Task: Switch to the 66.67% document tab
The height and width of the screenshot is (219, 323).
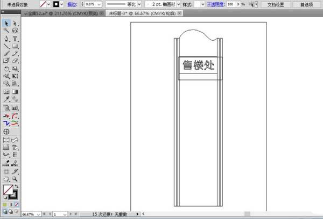Action: click(x=142, y=13)
